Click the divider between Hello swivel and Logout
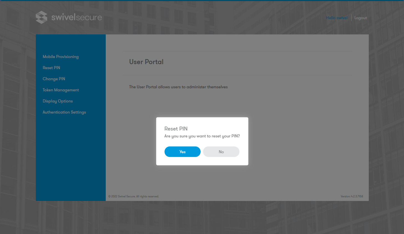Image resolution: width=404 pixels, height=234 pixels. [351, 18]
